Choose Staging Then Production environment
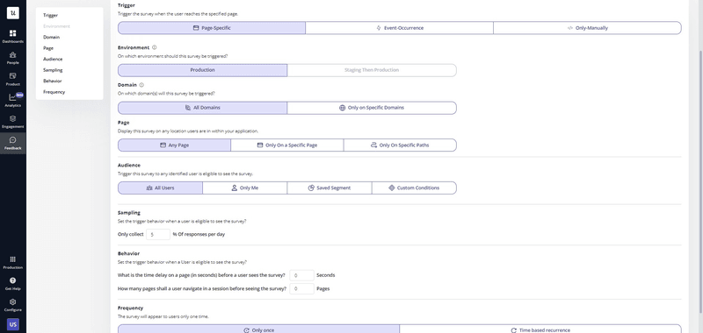Viewport: 703px width, 333px height. coord(372,70)
